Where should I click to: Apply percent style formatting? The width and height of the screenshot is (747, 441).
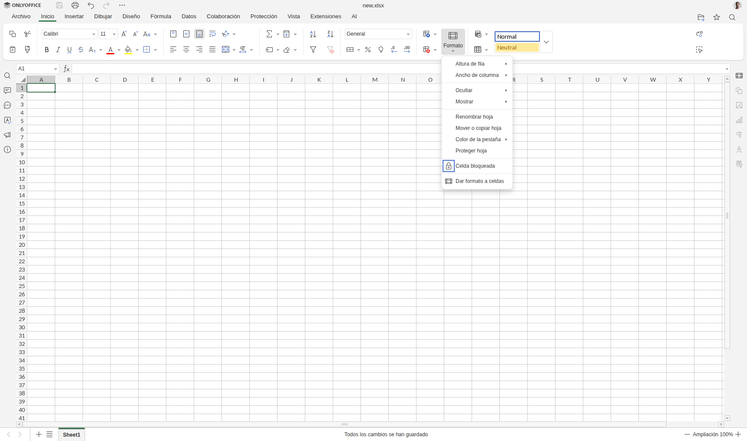coord(367,50)
